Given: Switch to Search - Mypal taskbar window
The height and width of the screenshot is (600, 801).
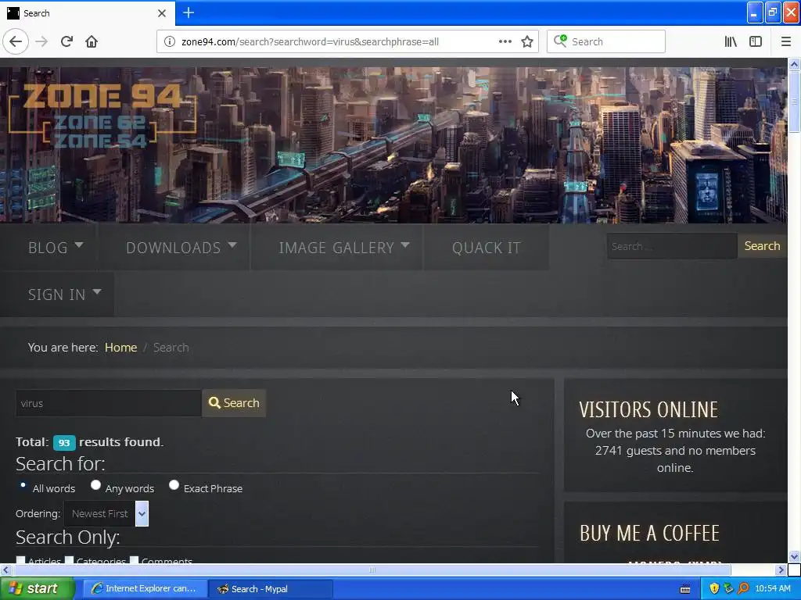Looking at the screenshot, I should point(270,588).
